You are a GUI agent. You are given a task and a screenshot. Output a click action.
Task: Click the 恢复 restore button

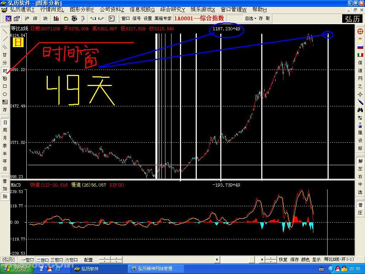[x=283, y=260]
